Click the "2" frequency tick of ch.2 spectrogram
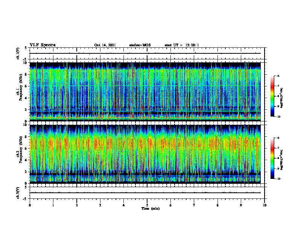Viewport: 298px width, 230px height. click(26, 172)
